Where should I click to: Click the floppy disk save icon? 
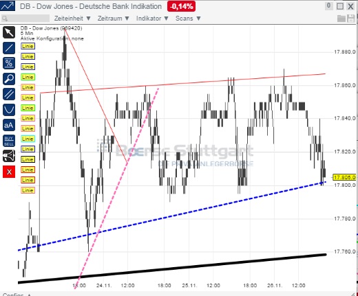(351, 19)
